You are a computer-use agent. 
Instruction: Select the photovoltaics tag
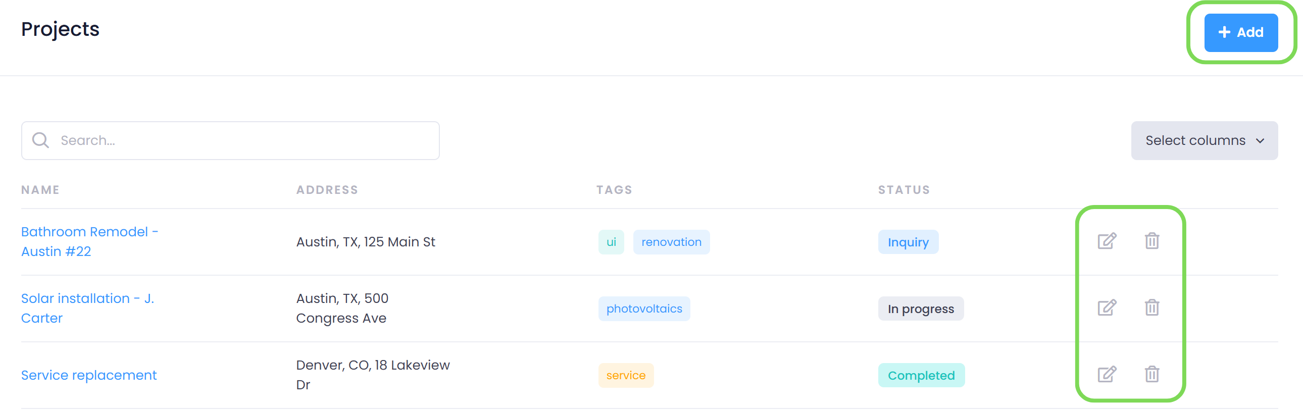[x=644, y=309]
